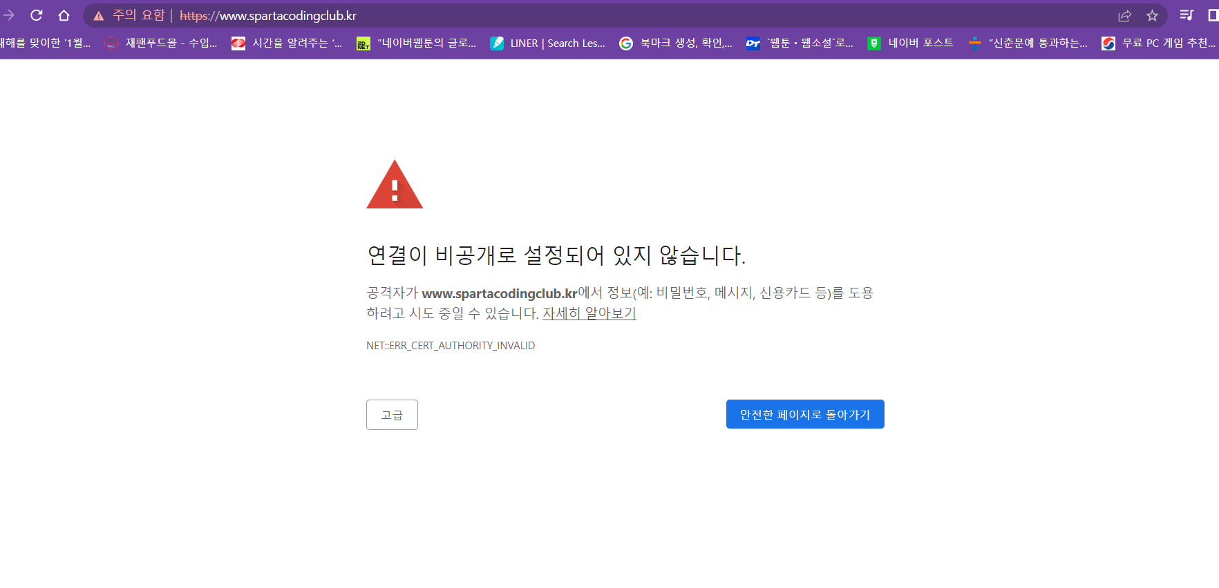Open the '네이버웹툰의 글로...' bookmark
1219x588 pixels.
(416, 43)
